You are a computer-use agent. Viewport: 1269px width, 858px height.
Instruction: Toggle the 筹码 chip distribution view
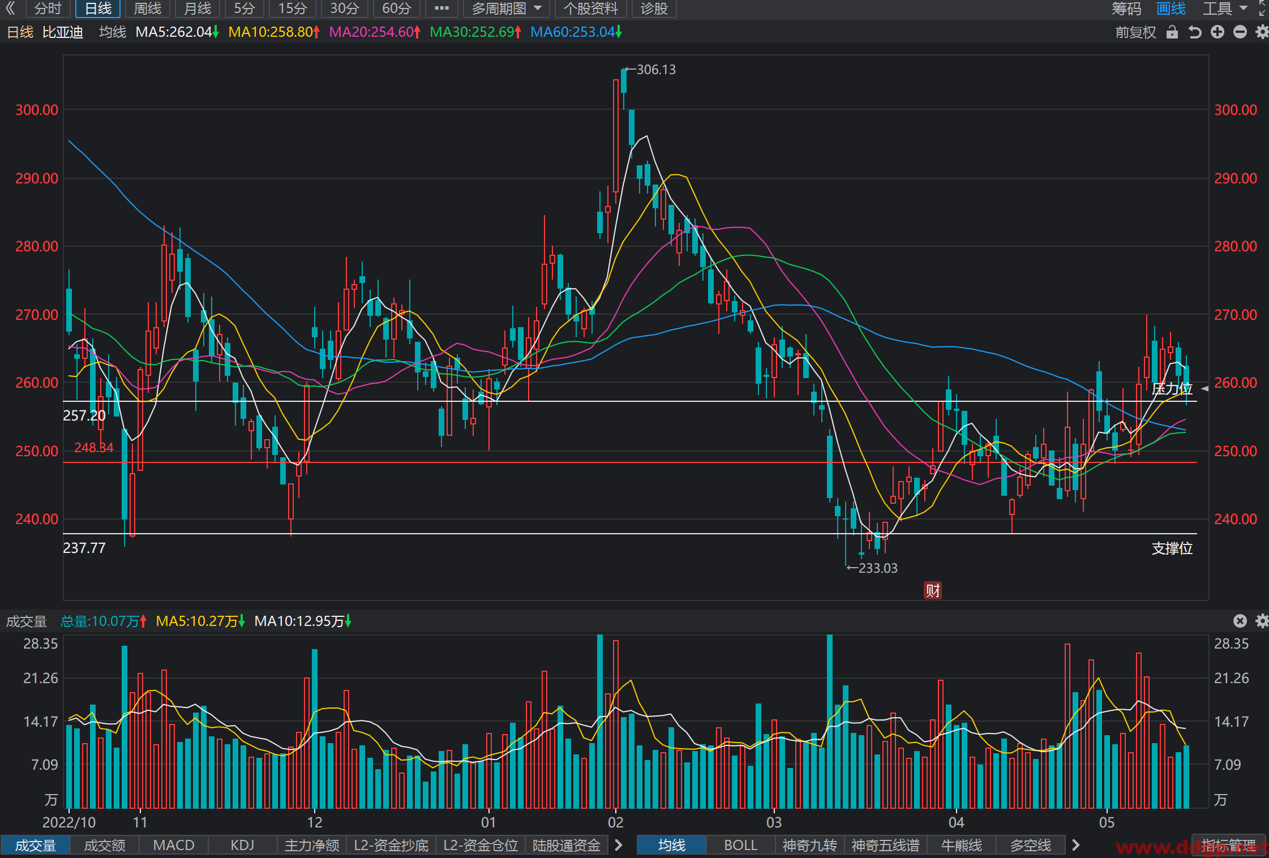point(1126,8)
